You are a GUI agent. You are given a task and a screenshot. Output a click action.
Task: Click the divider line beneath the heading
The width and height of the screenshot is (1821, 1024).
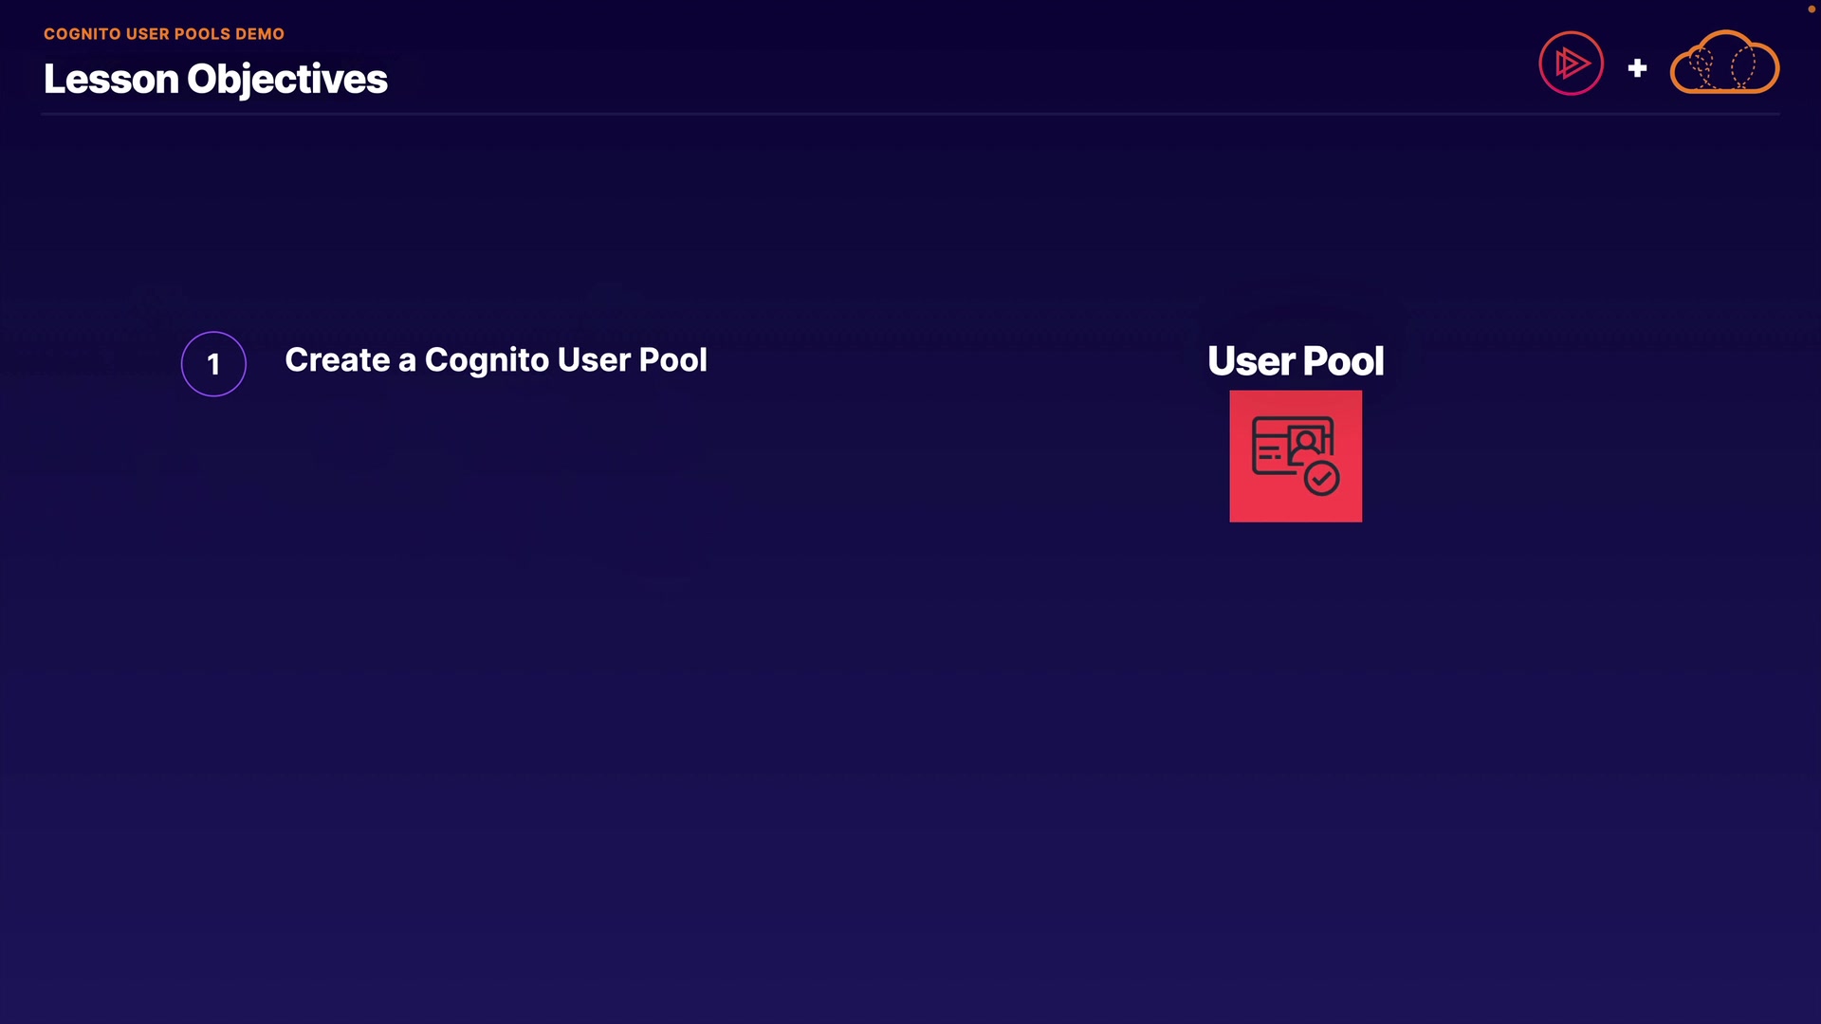point(910,114)
